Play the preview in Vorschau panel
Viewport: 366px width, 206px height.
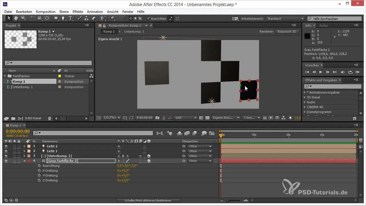click(x=321, y=72)
